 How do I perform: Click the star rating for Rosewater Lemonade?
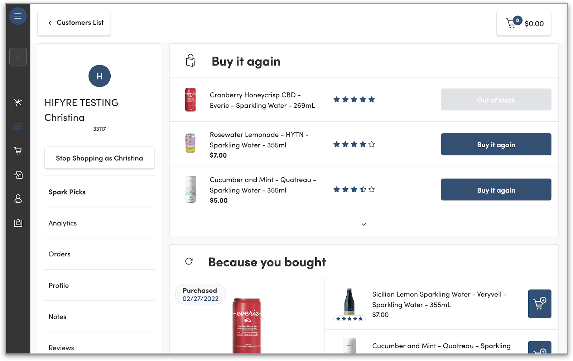[354, 144]
